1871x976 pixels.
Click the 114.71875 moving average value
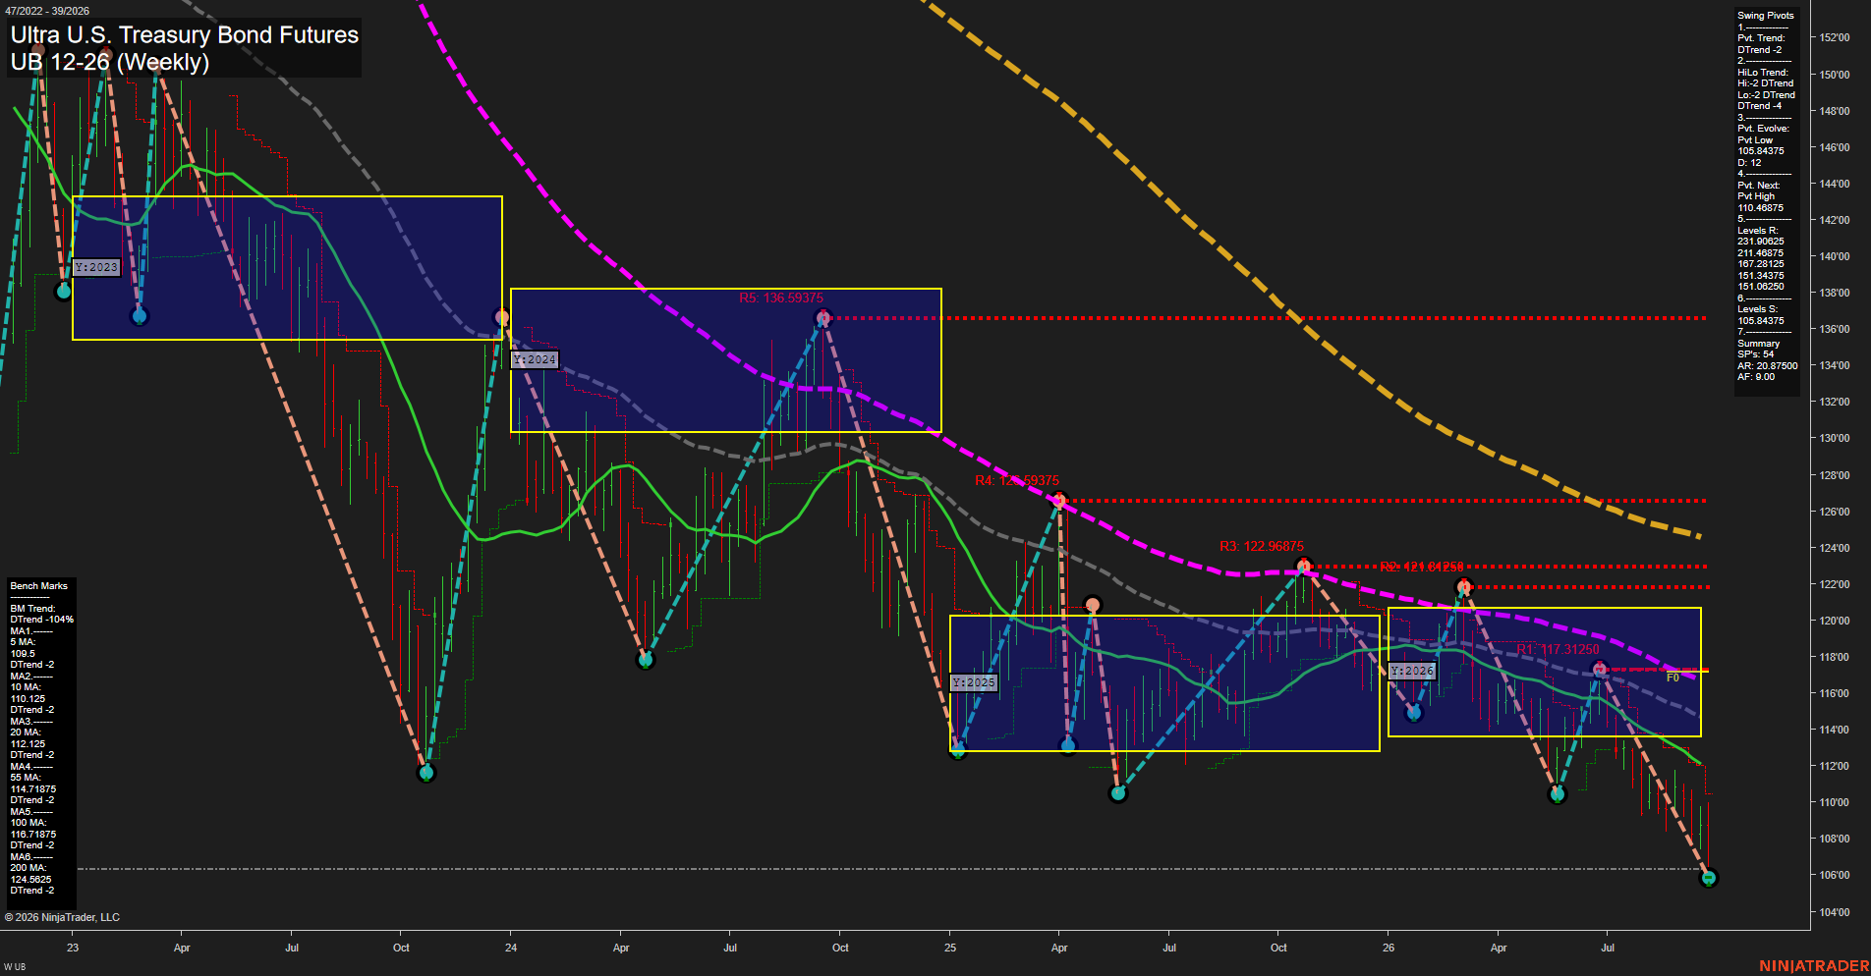tap(33, 789)
